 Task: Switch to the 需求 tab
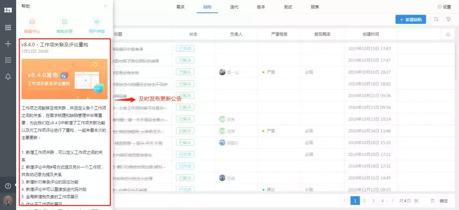181,7
